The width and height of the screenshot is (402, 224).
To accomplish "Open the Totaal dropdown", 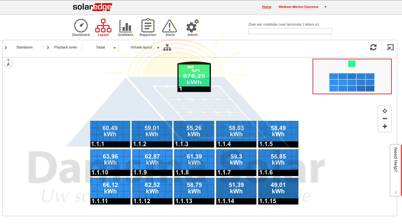I will click(114, 48).
